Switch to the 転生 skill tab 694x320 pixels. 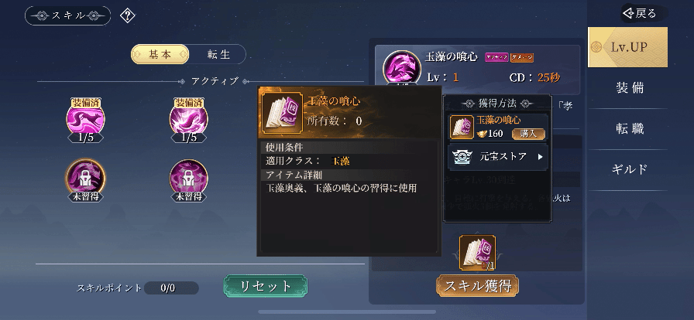coord(218,54)
